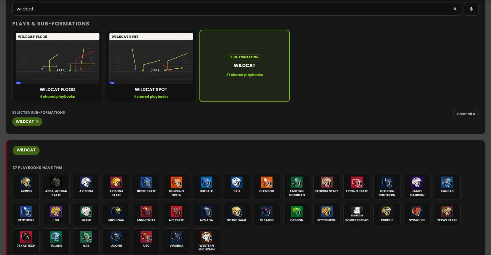Open the Texas Tech helmet icon
Screen dimensions: 491x255
tap(26, 237)
